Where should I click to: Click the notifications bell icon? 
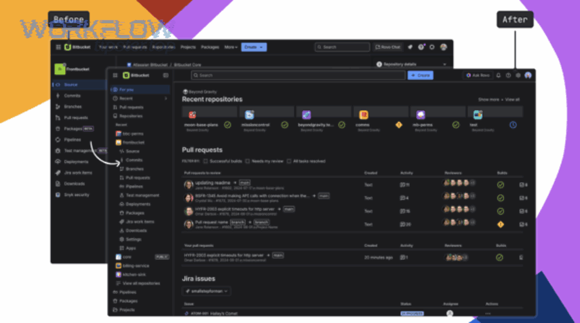pyautogui.click(x=499, y=75)
